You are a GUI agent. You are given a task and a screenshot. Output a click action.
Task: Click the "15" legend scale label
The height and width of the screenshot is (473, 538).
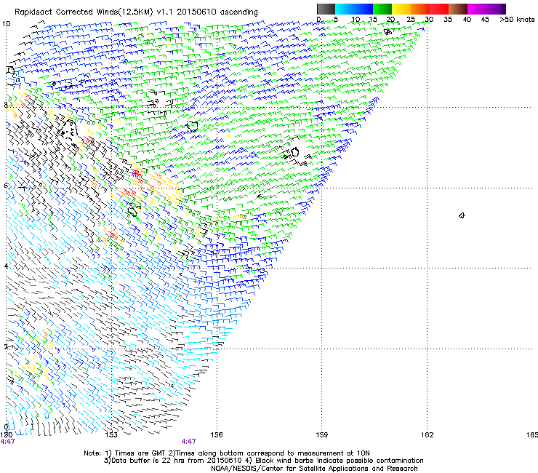pyautogui.click(x=373, y=20)
